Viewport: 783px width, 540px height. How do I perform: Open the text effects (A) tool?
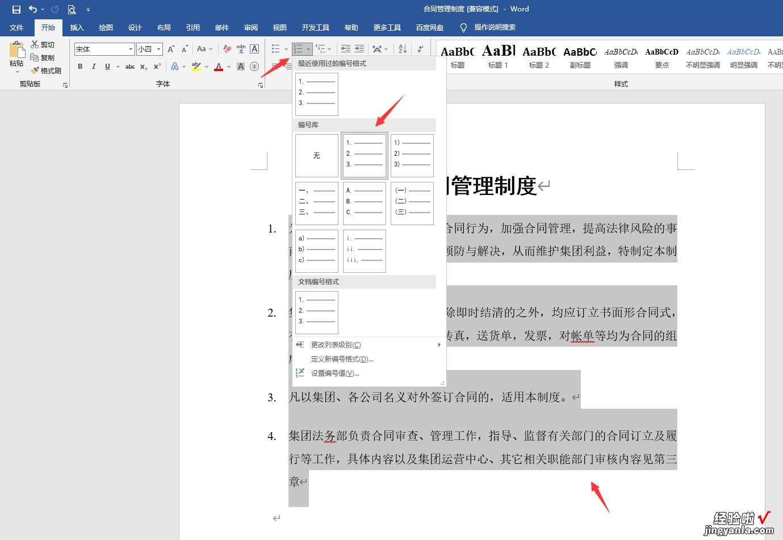175,67
